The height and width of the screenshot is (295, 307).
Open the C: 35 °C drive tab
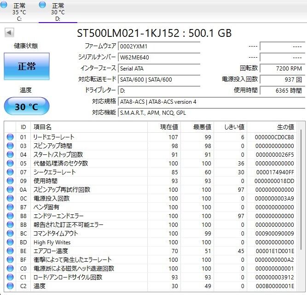point(19,12)
